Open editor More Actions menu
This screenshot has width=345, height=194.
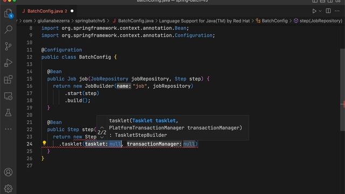(337, 11)
